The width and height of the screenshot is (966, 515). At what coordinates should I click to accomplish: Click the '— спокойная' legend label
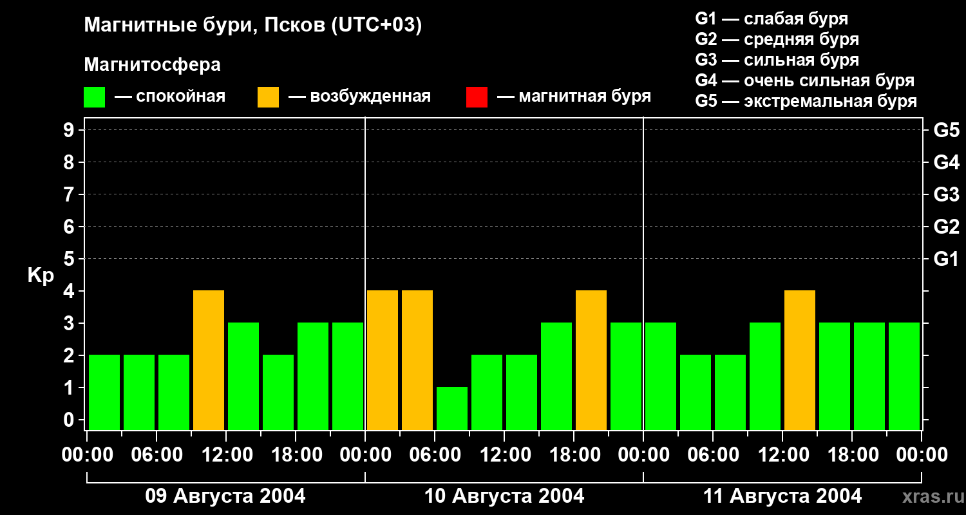(170, 97)
